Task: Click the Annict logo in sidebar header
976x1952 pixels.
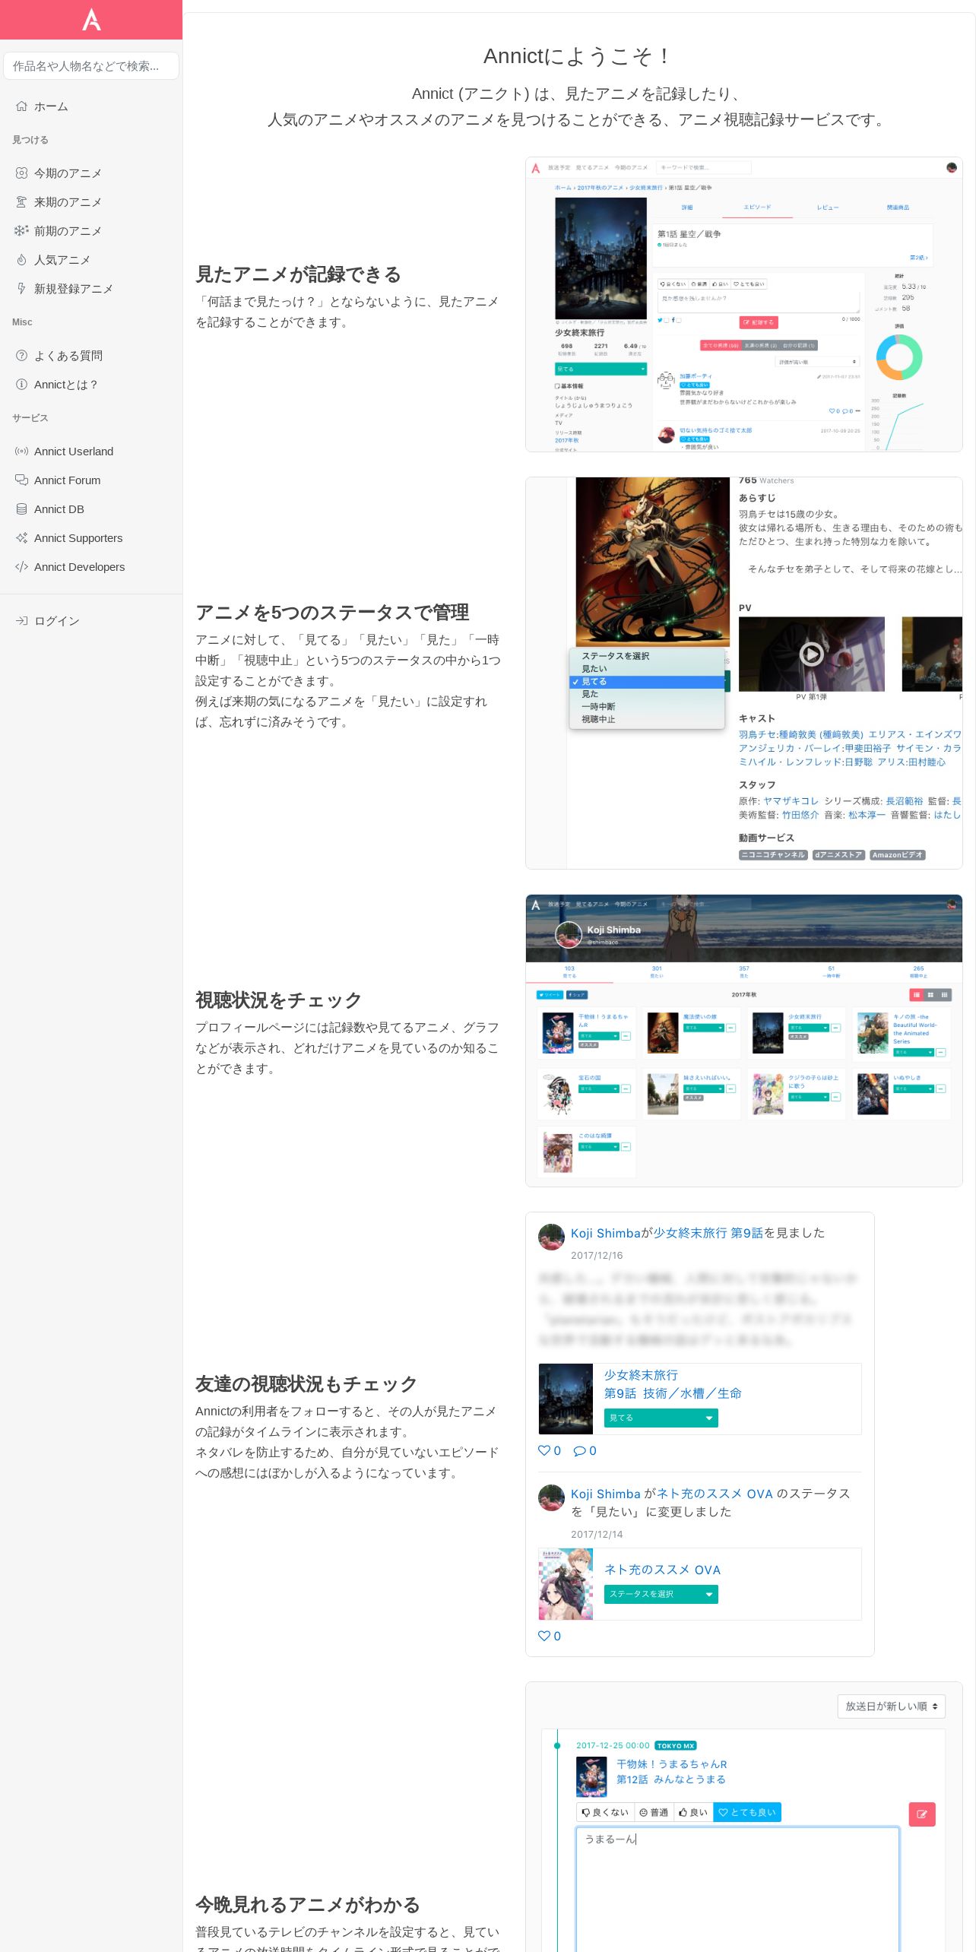Action: click(x=91, y=20)
